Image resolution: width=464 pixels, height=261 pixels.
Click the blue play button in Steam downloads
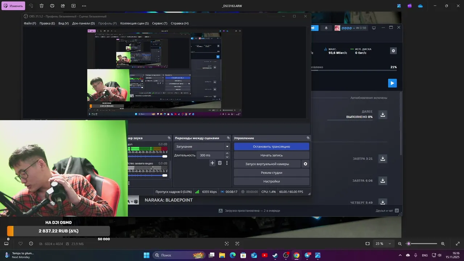coord(392,83)
